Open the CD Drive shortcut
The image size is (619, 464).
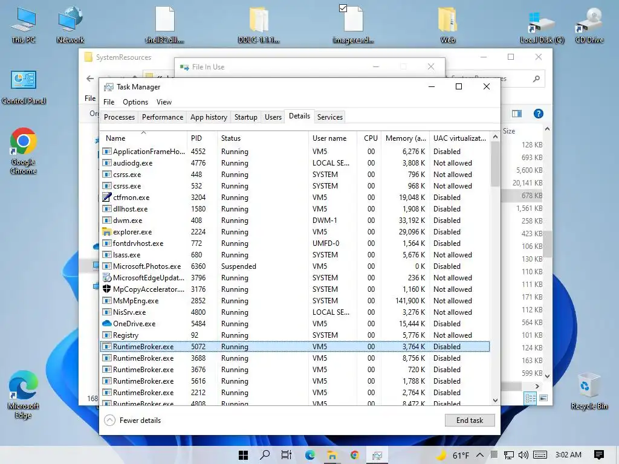[589, 24]
